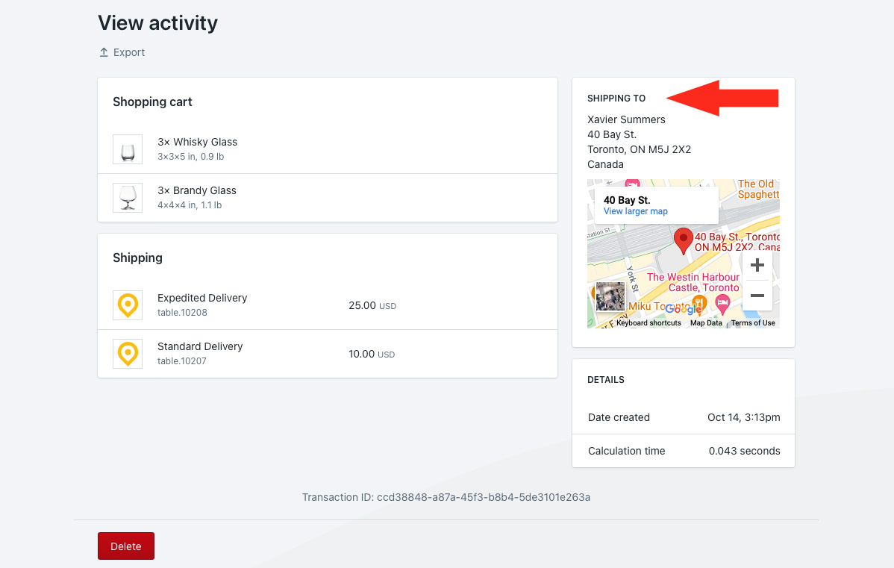Click the Miku Toronto restaurant icon

click(699, 302)
